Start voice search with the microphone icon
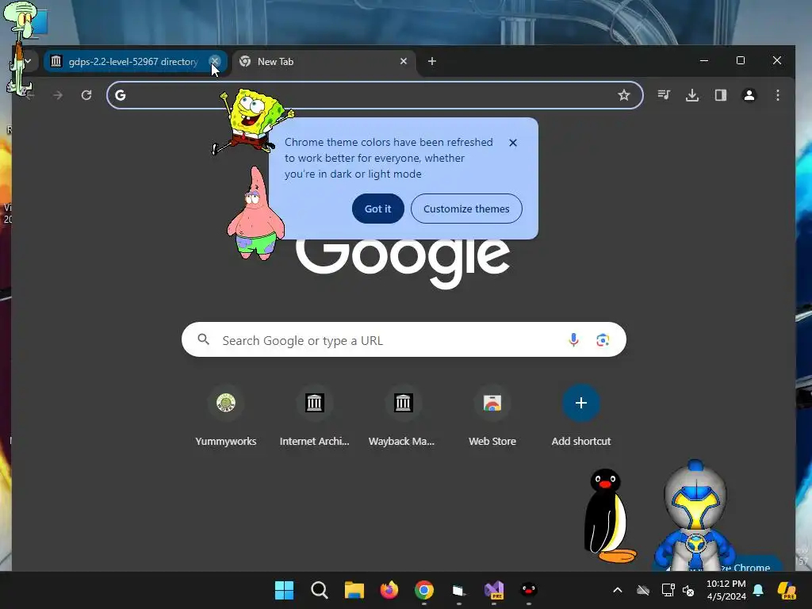 coord(573,339)
